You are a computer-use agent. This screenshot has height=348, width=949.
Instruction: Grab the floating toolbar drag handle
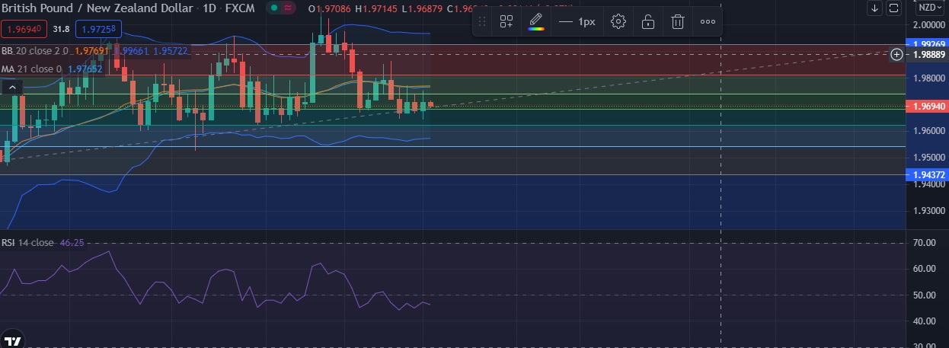coord(482,21)
